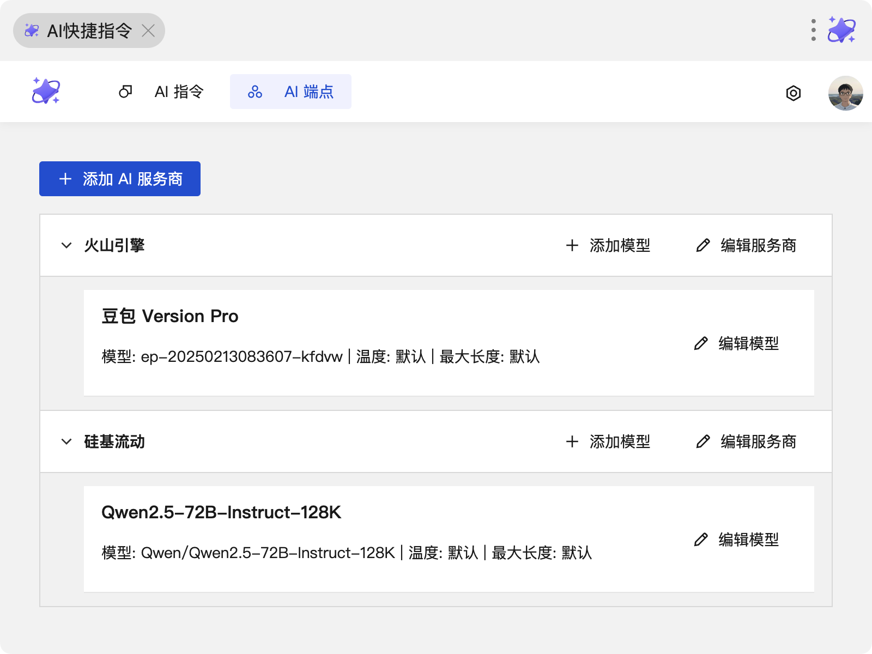
Task: Collapse the 硅基流动 provider section
Action: click(66, 441)
